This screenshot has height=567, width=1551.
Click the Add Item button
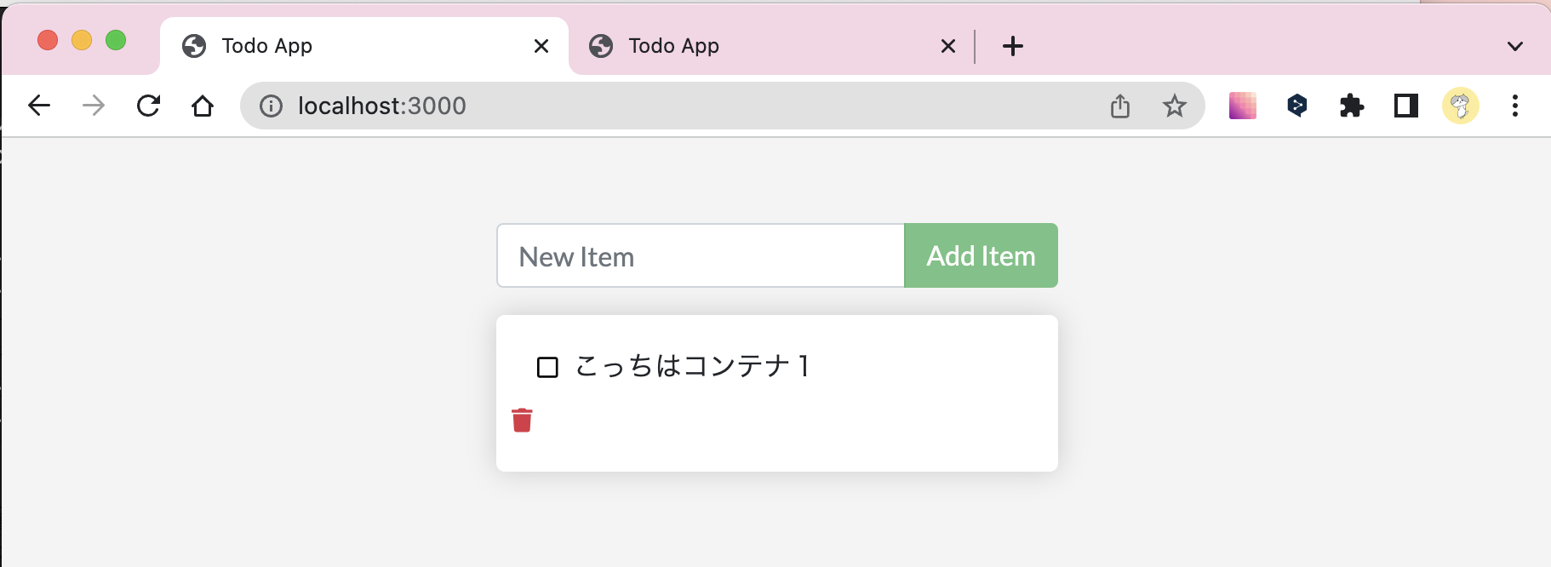click(981, 255)
